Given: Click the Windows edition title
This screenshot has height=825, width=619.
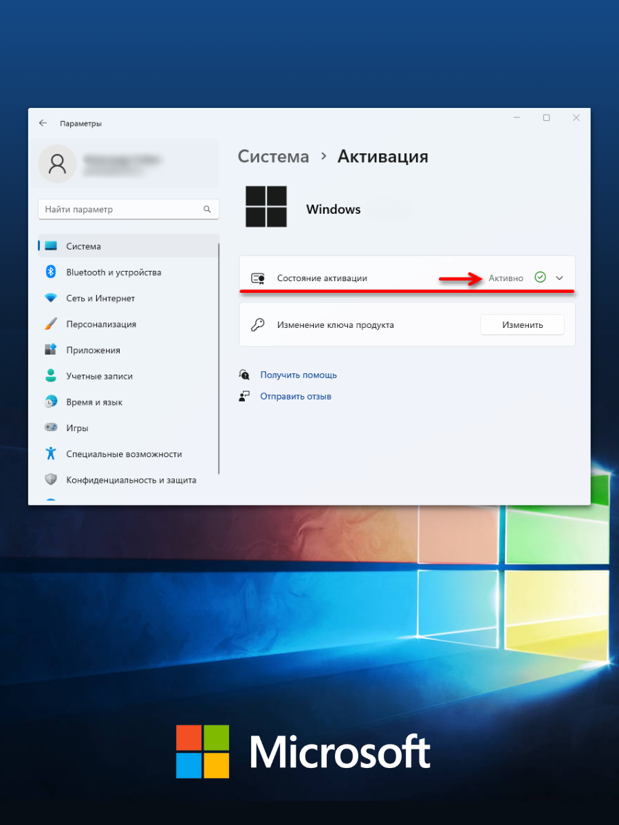Looking at the screenshot, I should pyautogui.click(x=334, y=210).
